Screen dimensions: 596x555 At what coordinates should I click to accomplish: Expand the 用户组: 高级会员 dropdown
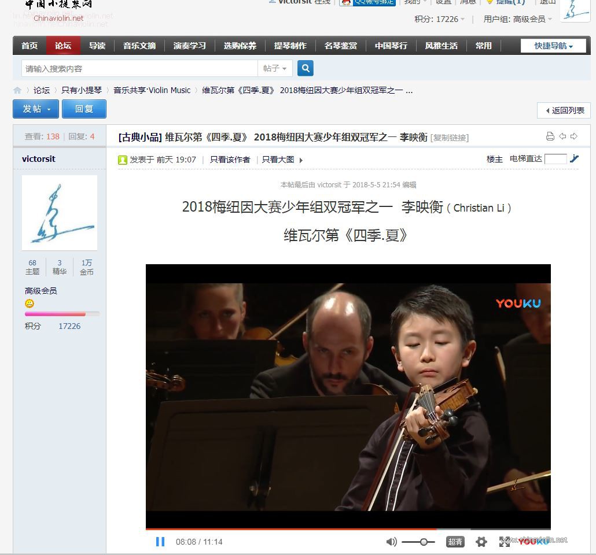(518, 19)
